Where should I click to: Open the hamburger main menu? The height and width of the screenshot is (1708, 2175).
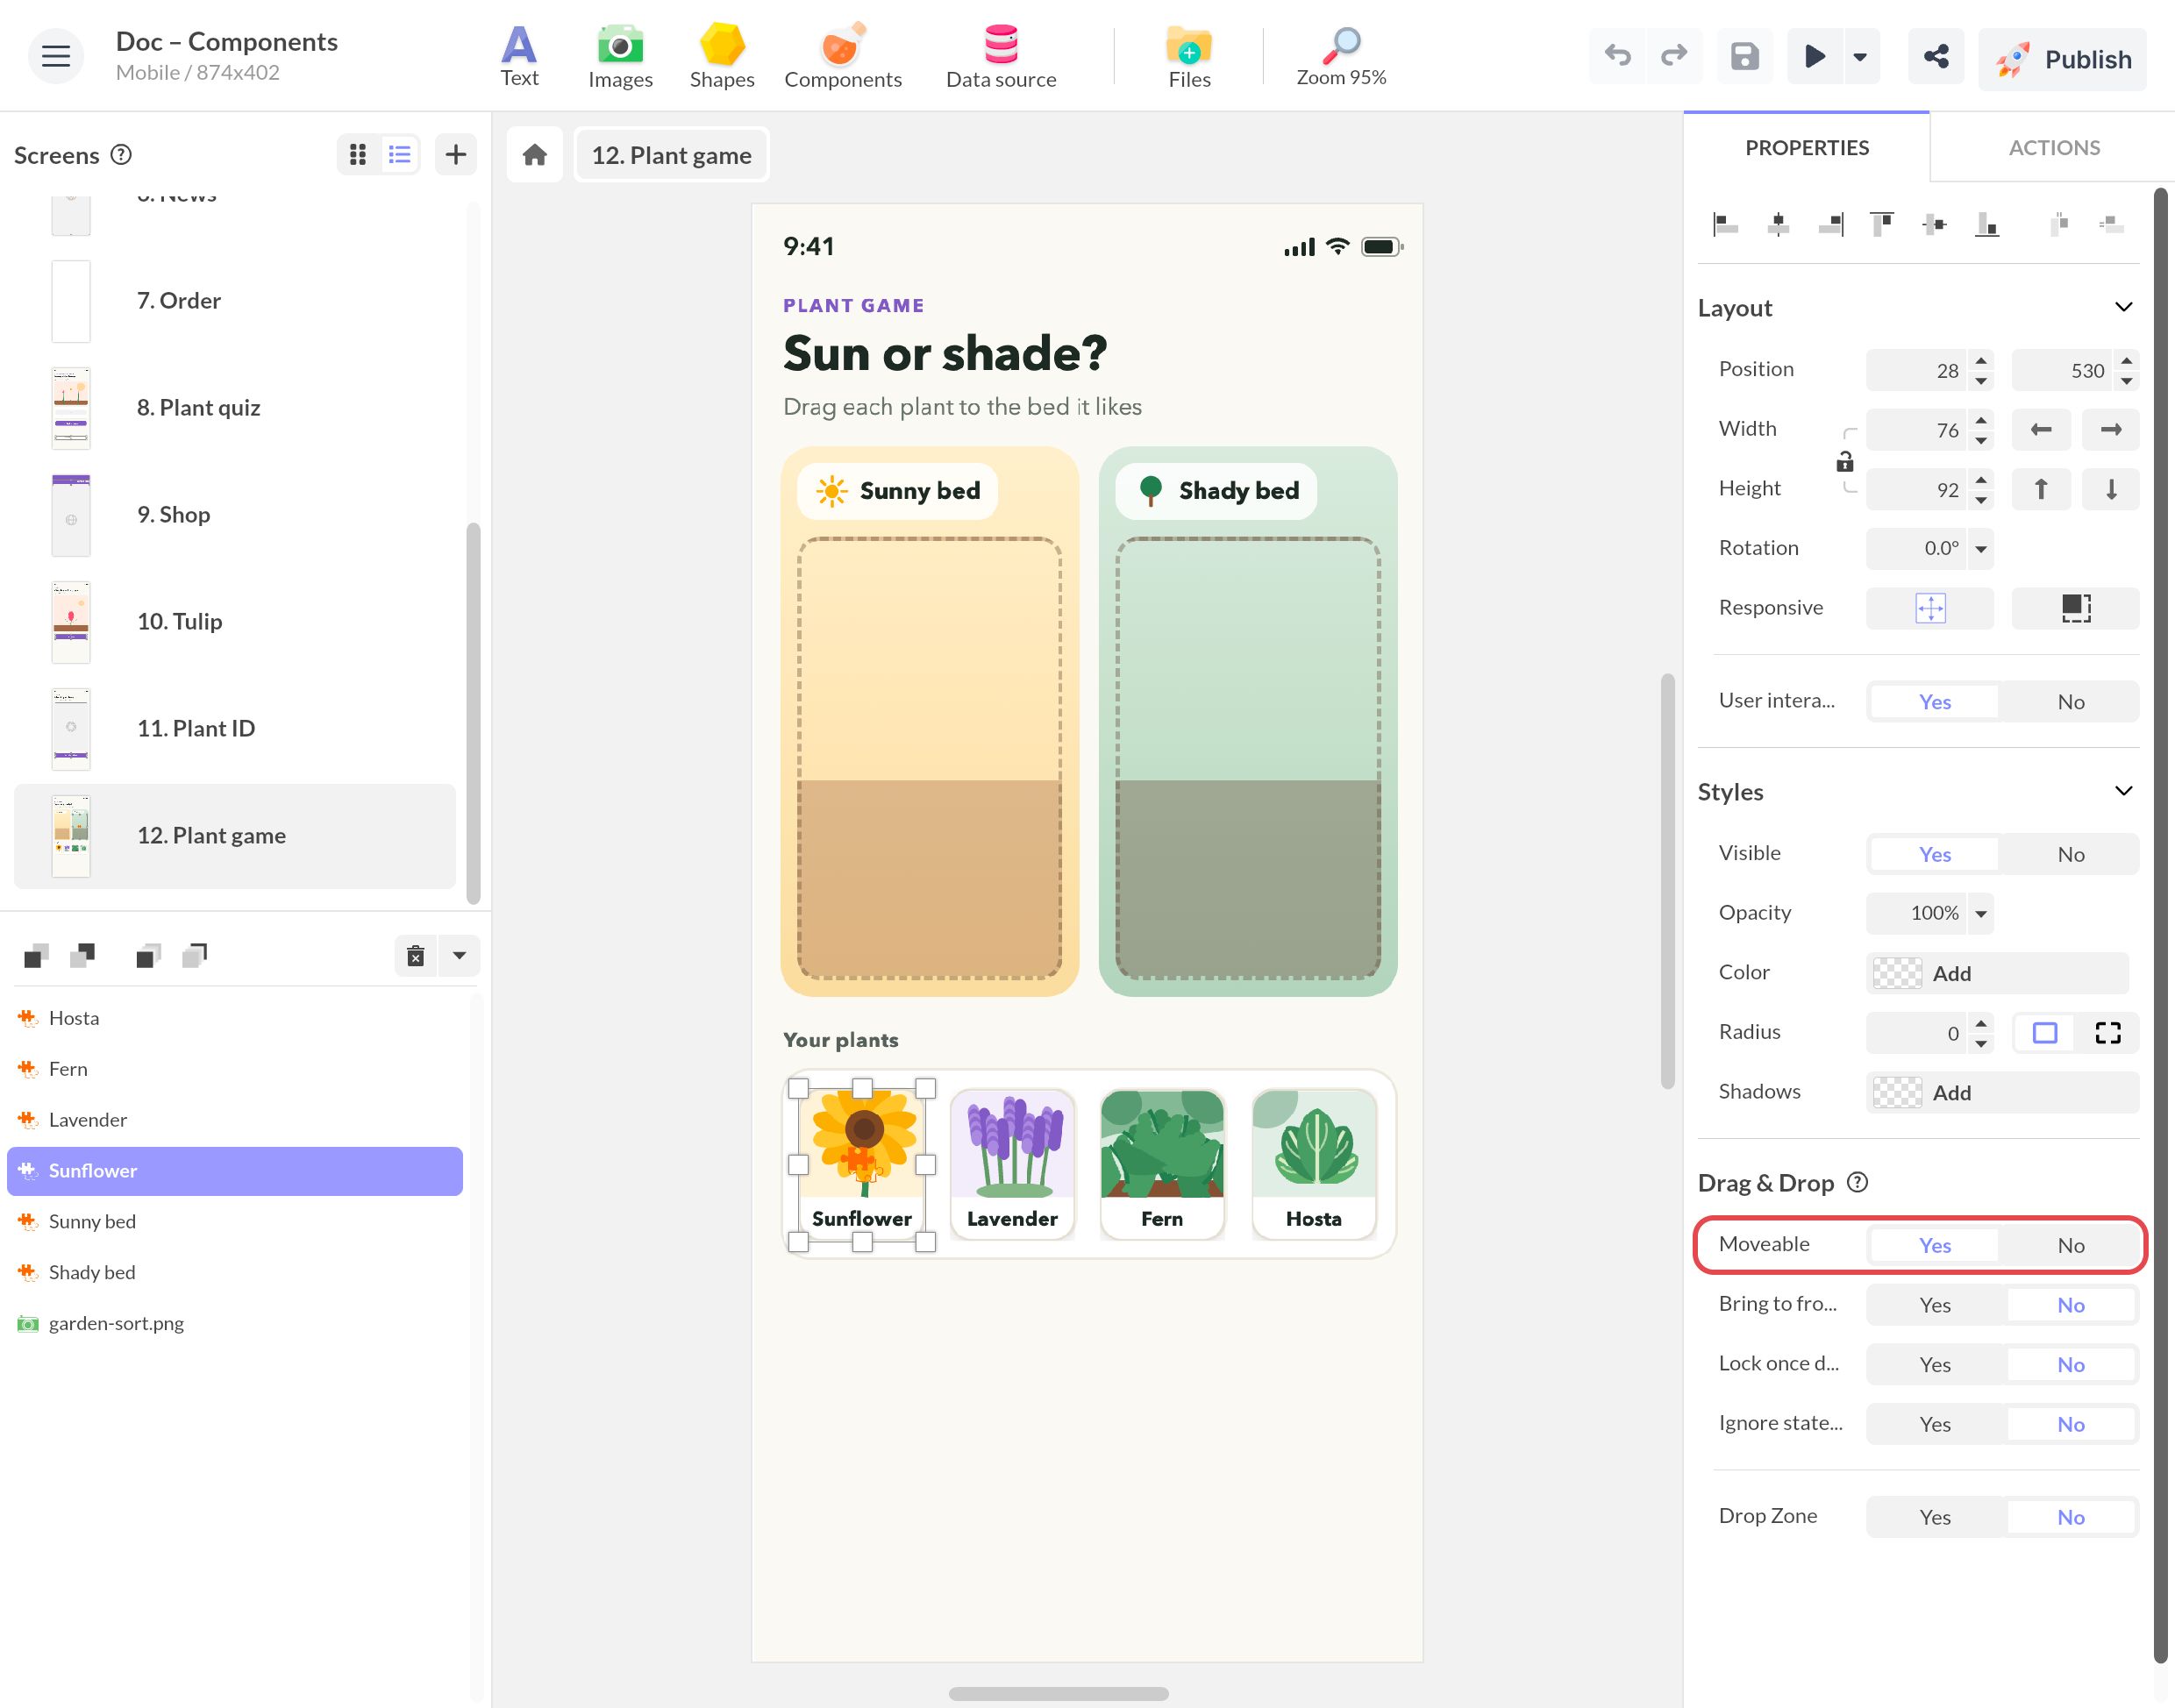pyautogui.click(x=56, y=56)
